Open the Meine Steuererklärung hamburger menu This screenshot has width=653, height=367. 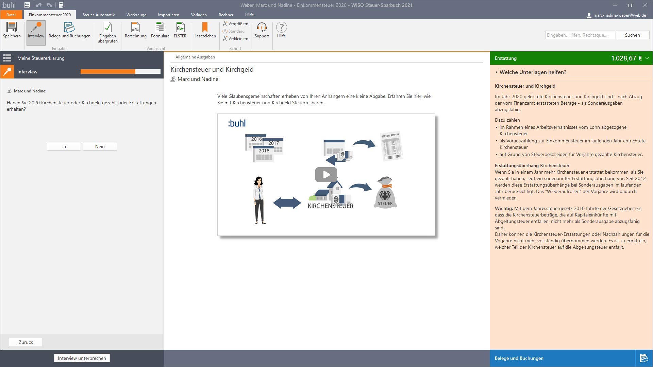pos(7,58)
